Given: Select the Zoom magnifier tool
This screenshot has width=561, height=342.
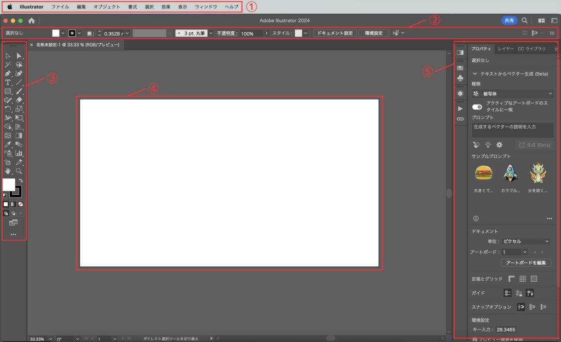Looking at the screenshot, I should click(19, 171).
